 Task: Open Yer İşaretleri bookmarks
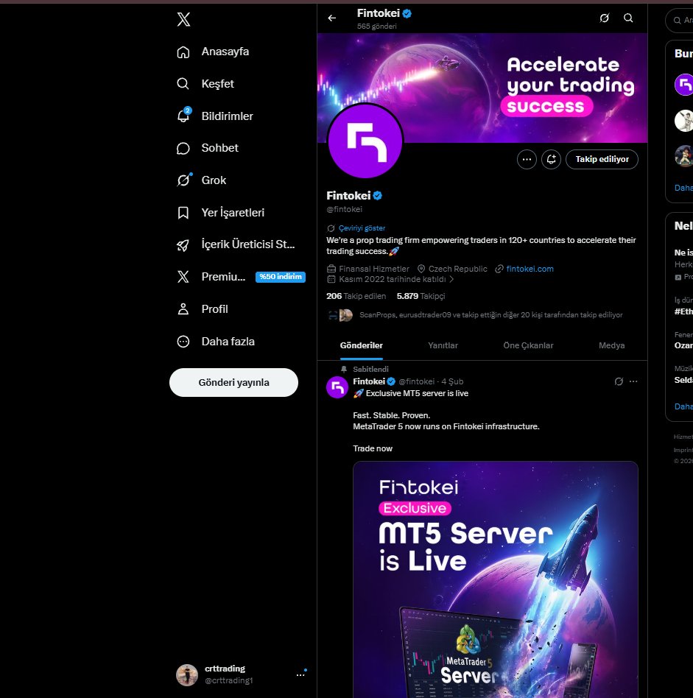(220, 213)
